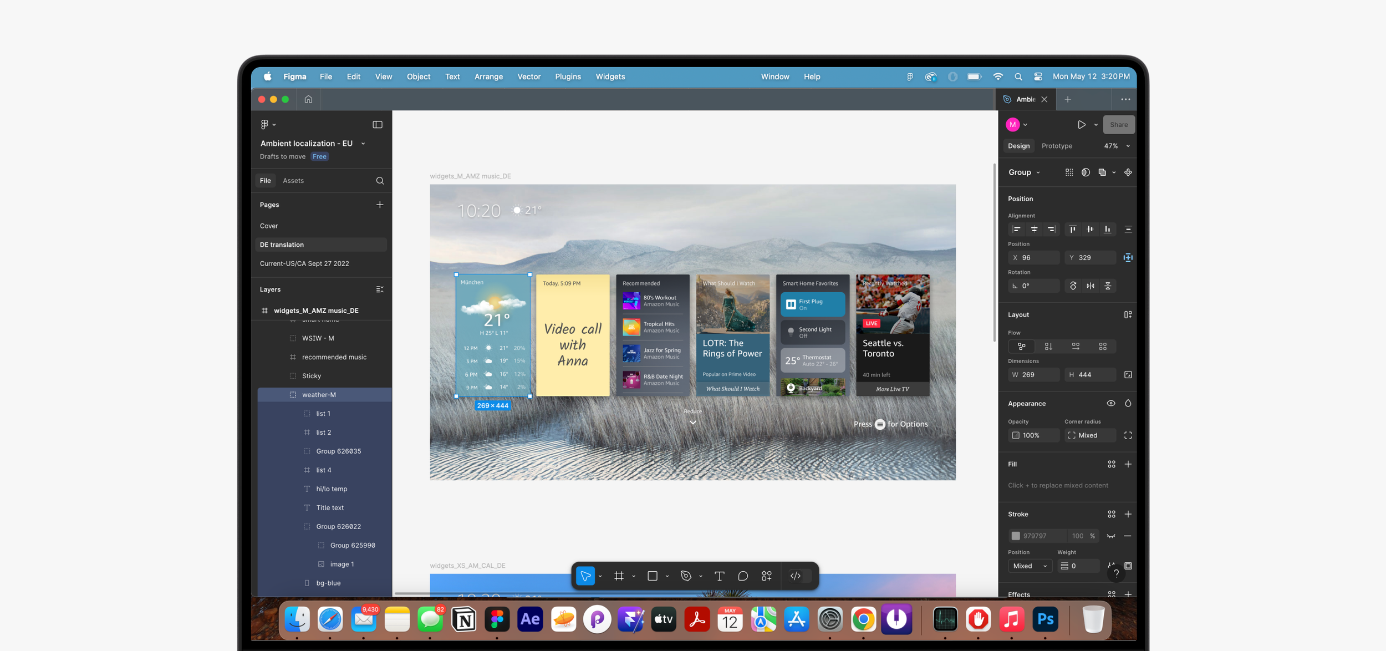Toggle constrain proportions next to dimensions
This screenshot has height=651, width=1386.
pos(1128,375)
